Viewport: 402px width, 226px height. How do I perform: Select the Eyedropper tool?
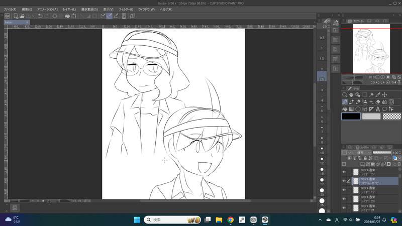point(378,95)
